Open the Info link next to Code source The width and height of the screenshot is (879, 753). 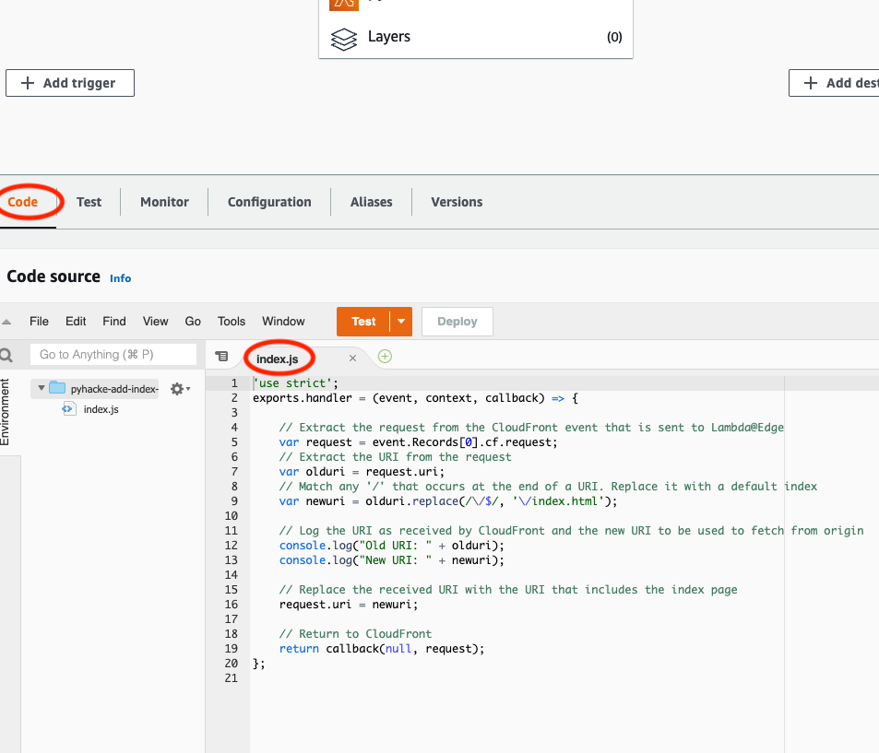[x=120, y=278]
